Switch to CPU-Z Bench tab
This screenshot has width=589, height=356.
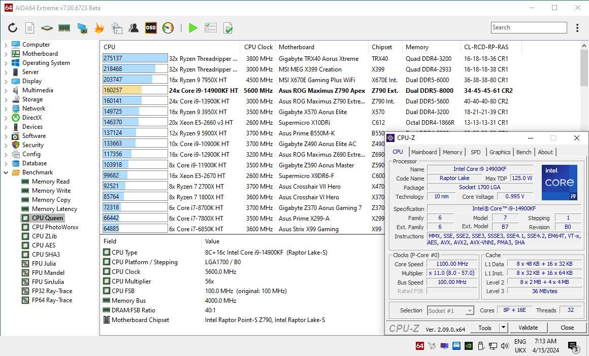[x=523, y=152]
